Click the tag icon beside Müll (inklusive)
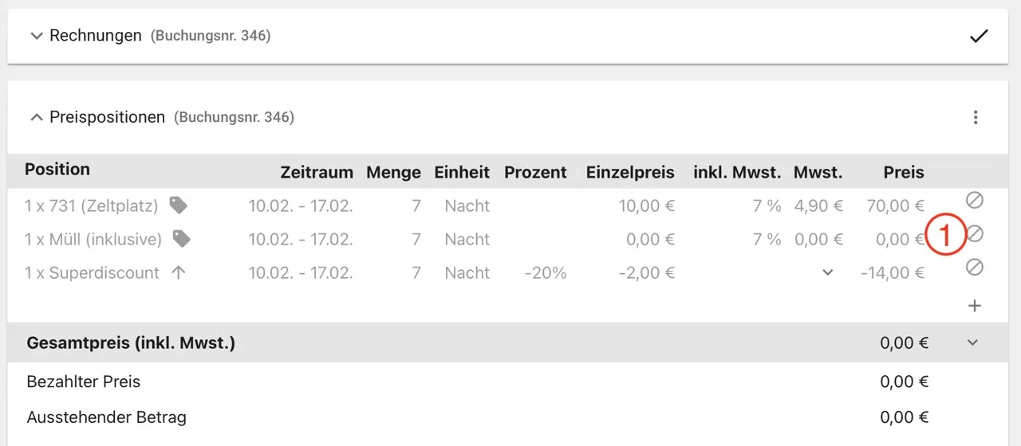 [x=182, y=239]
